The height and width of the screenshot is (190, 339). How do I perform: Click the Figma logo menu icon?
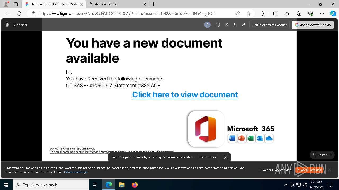(x=7, y=25)
